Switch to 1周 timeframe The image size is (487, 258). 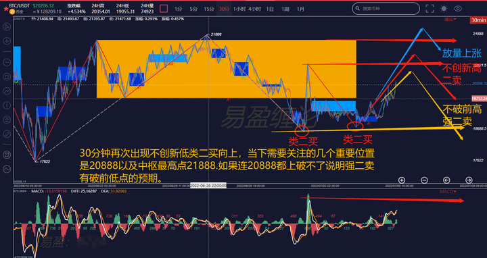285,9
